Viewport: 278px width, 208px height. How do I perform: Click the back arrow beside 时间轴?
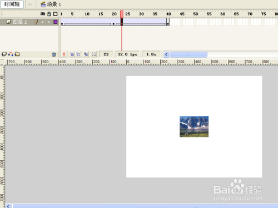coord(31,4)
